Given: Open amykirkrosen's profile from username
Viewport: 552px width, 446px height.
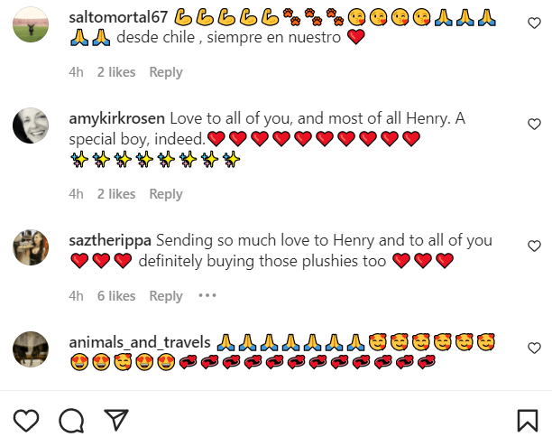Looking at the screenshot, I should [117, 118].
